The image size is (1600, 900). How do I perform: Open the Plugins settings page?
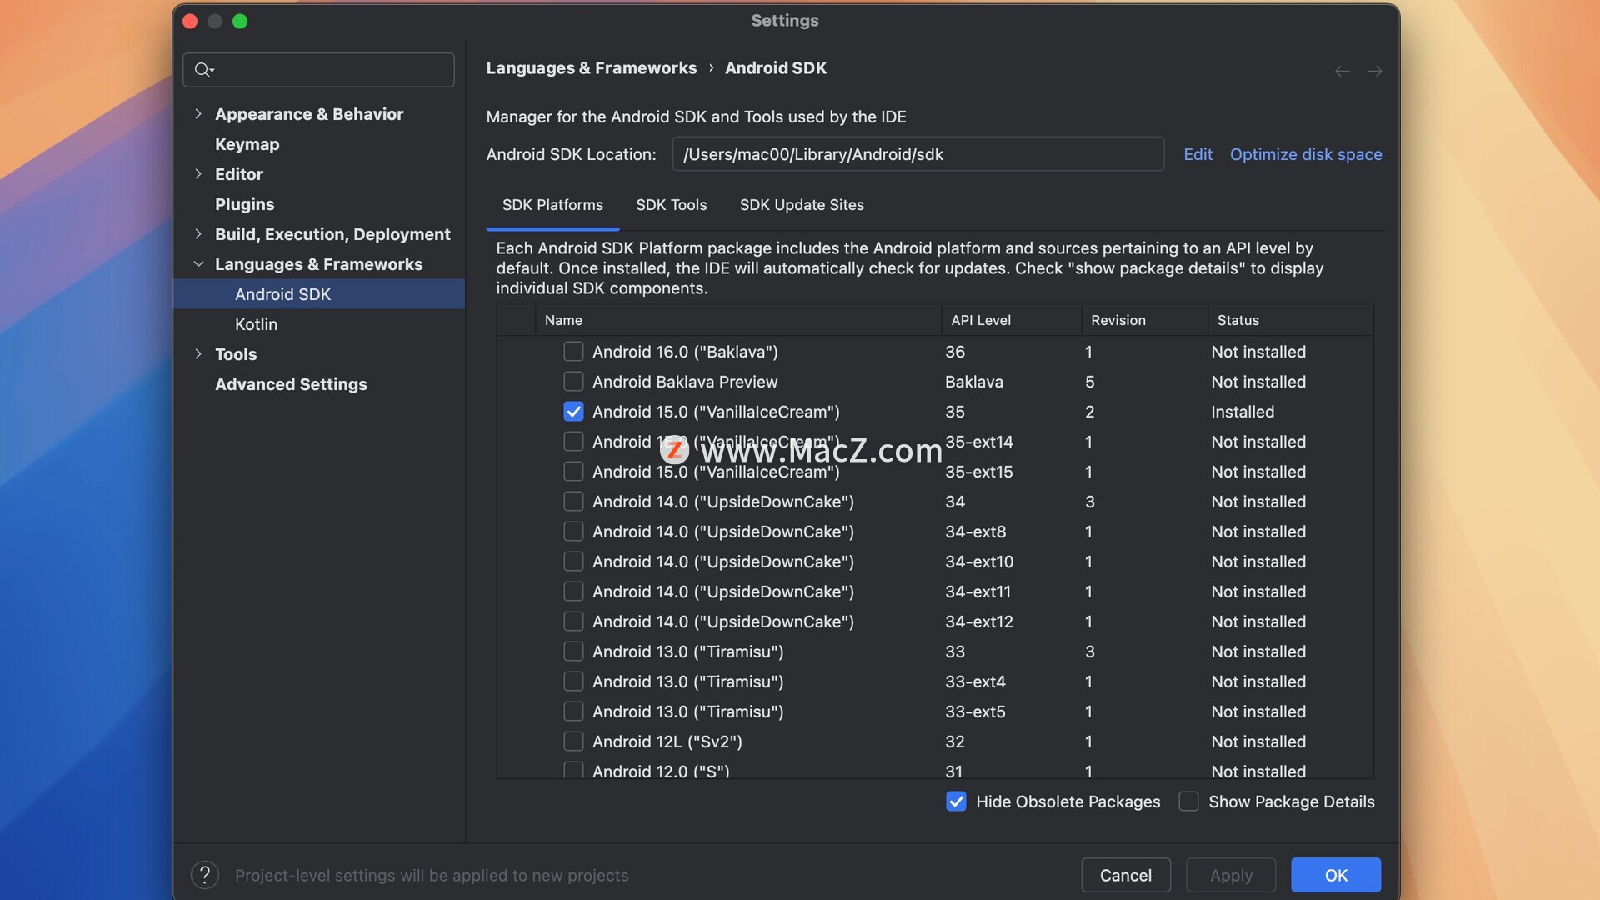244,204
